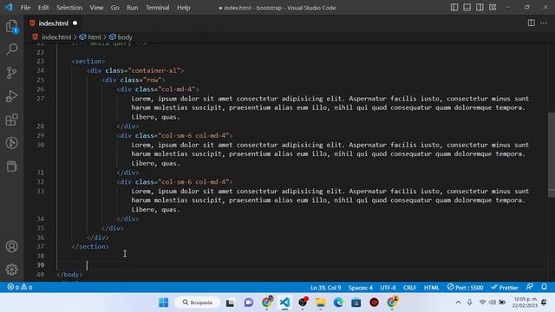The width and height of the screenshot is (555, 312).
Task: Open the Edit menu
Action: tap(43, 8)
